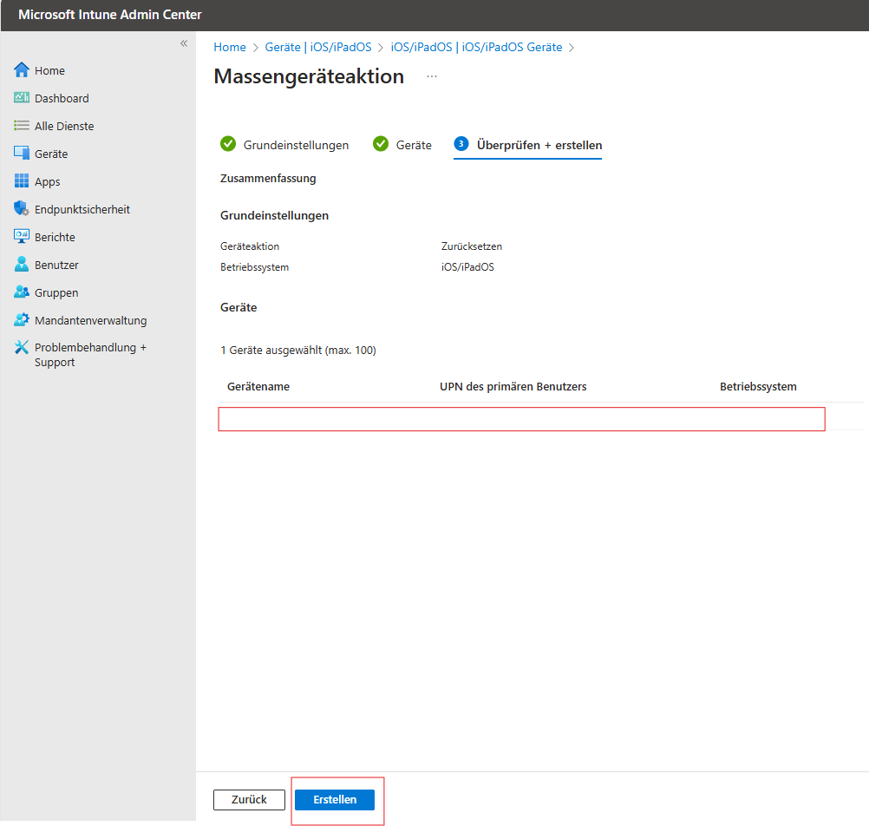Click the Home house icon in sidebar
This screenshot has height=826, width=869.
pos(22,70)
